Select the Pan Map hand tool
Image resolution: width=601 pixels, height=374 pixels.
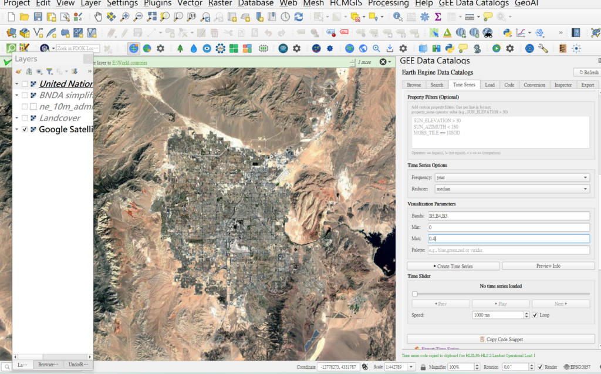[97, 17]
